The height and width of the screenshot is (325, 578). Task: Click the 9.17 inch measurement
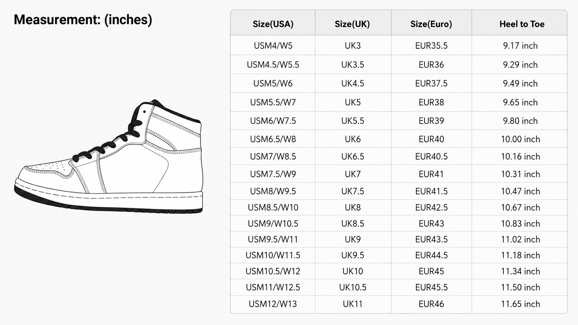click(520, 46)
